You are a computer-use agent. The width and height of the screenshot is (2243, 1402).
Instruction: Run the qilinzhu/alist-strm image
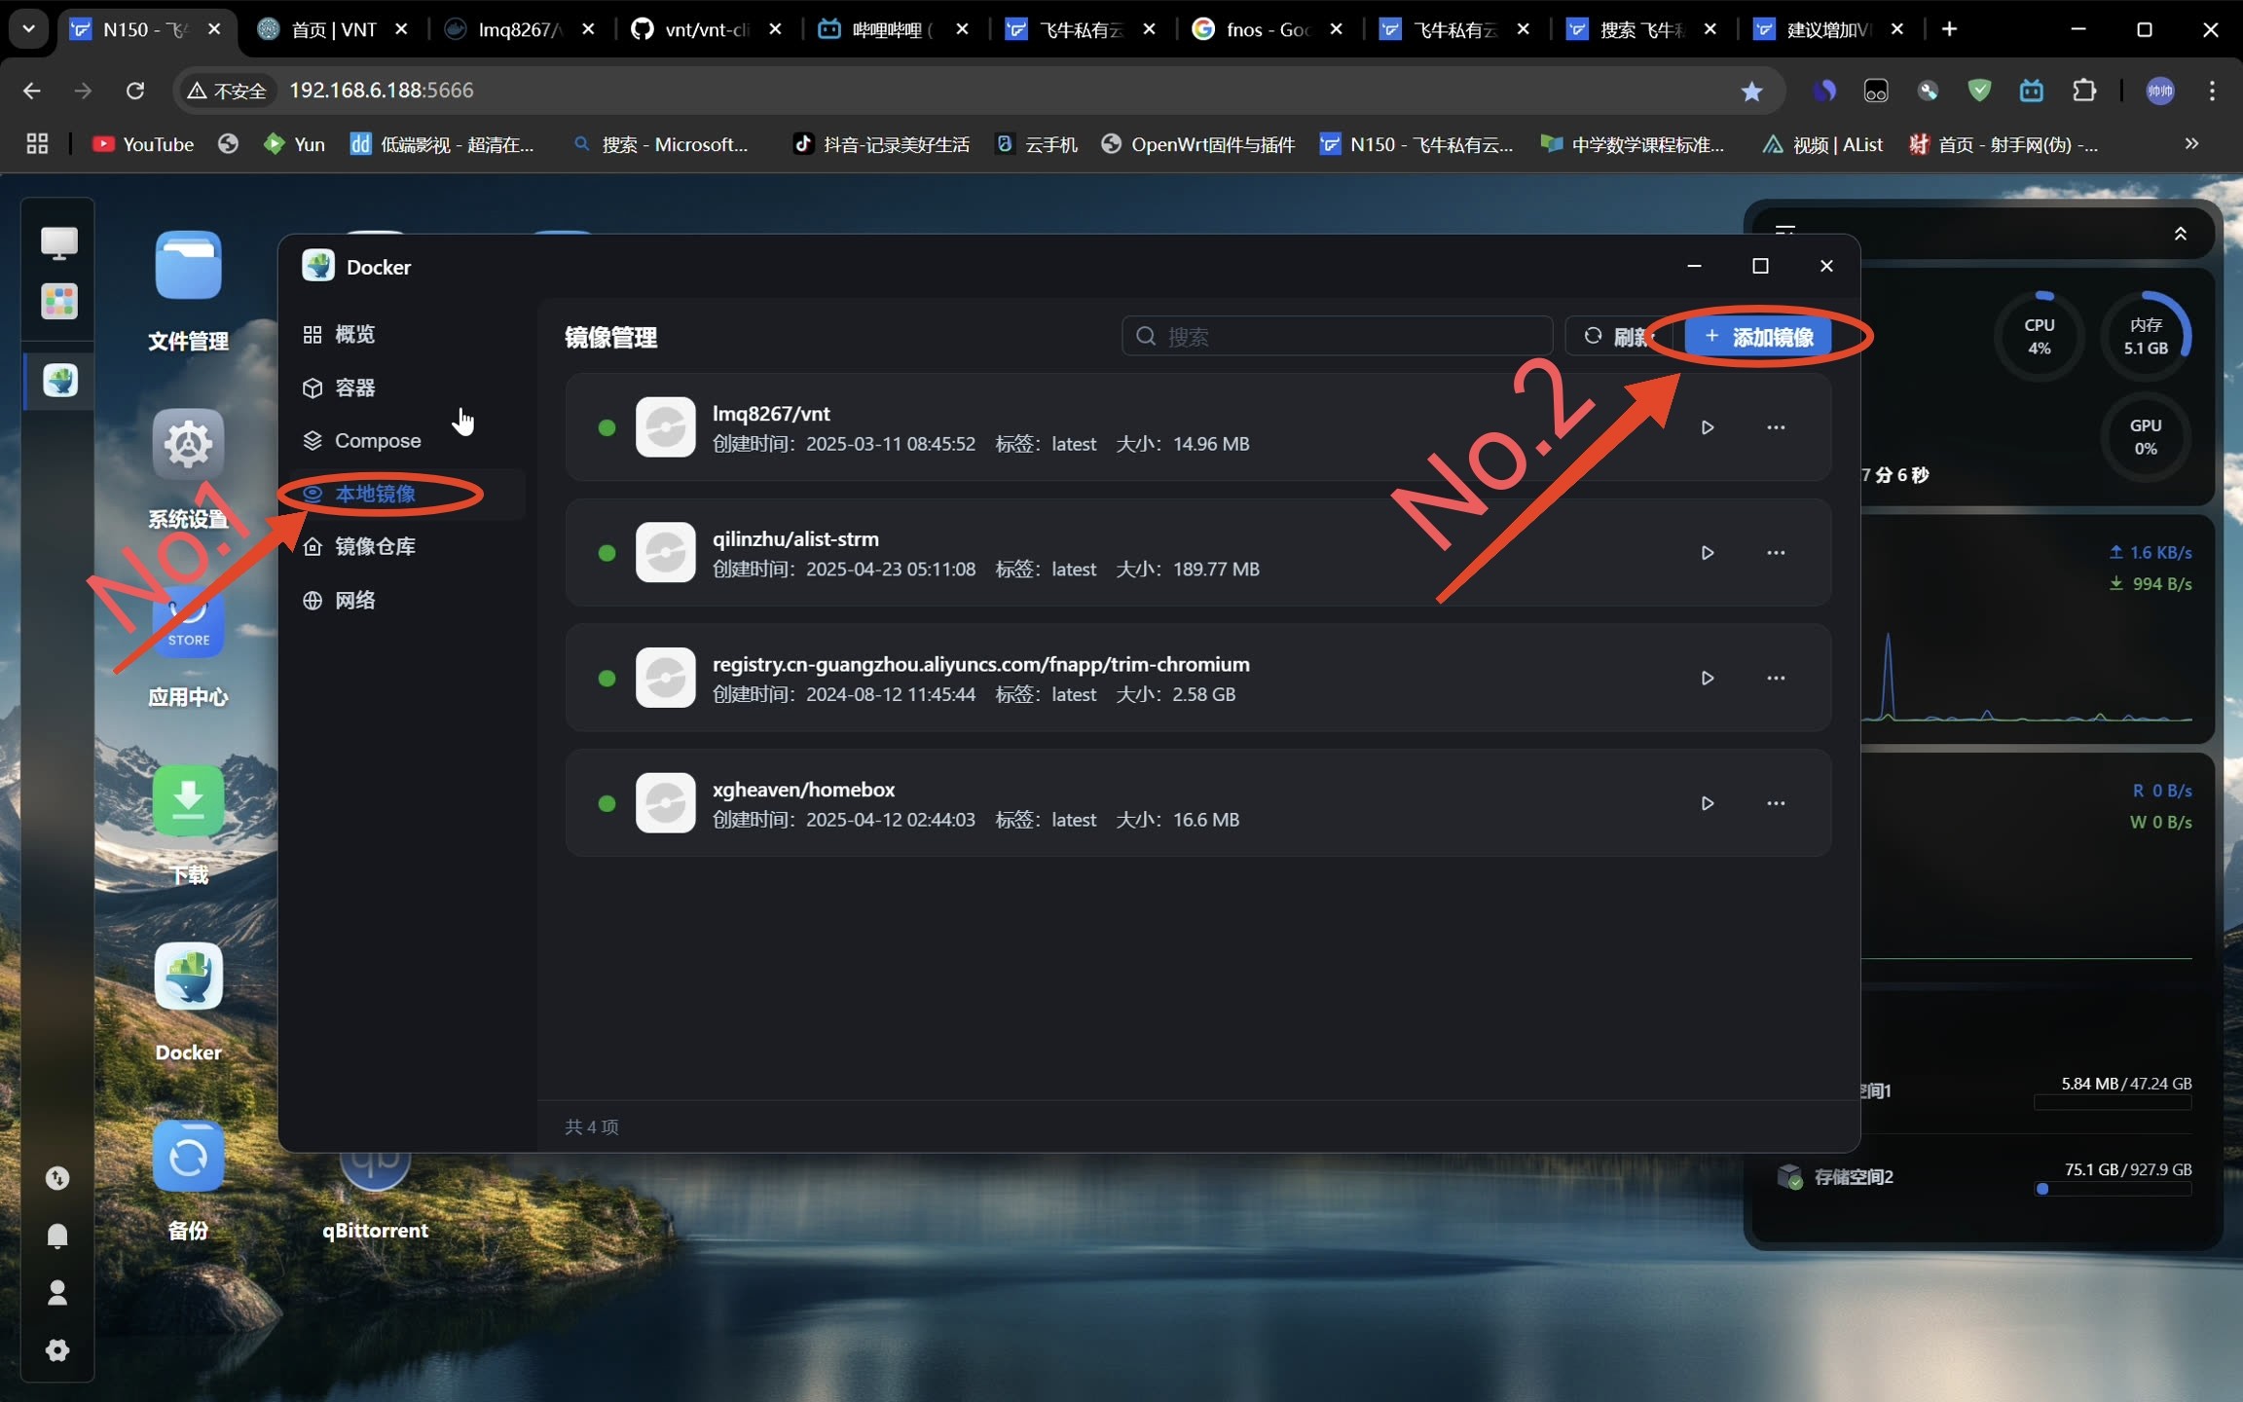click(x=1707, y=552)
